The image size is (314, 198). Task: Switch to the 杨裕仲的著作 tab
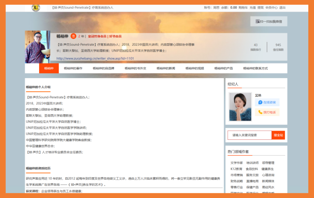click(73, 68)
